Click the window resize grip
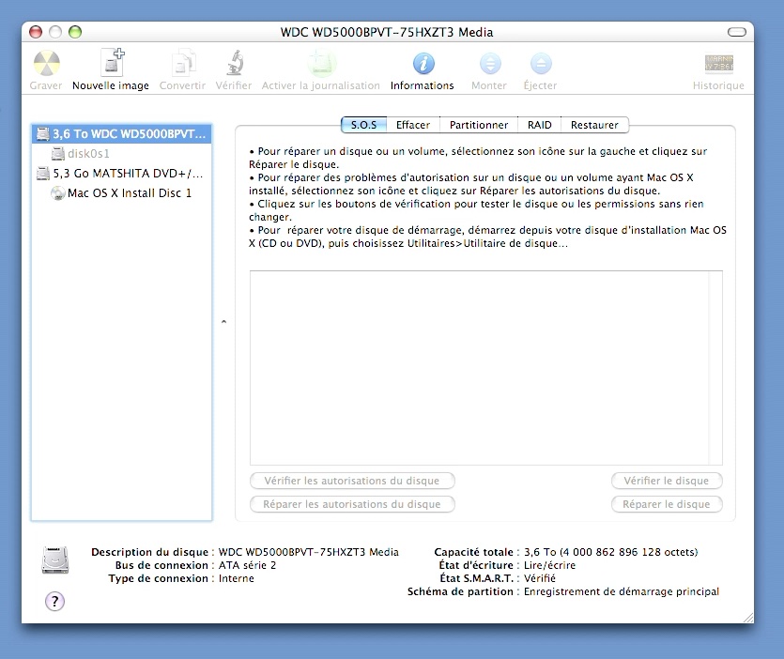Image resolution: width=784 pixels, height=659 pixels. click(x=748, y=618)
